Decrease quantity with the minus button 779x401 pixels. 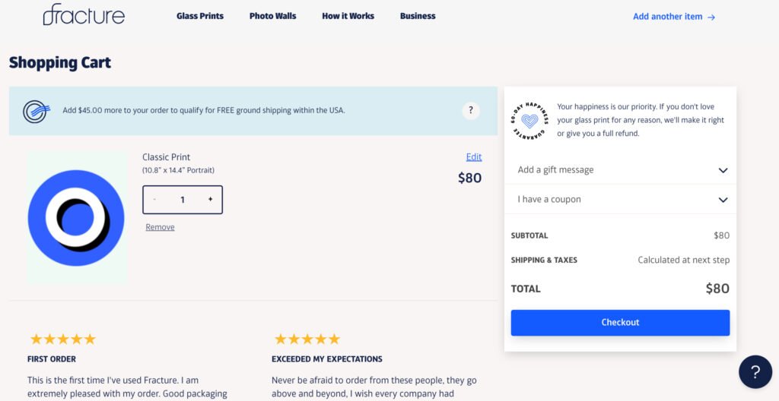click(x=154, y=200)
